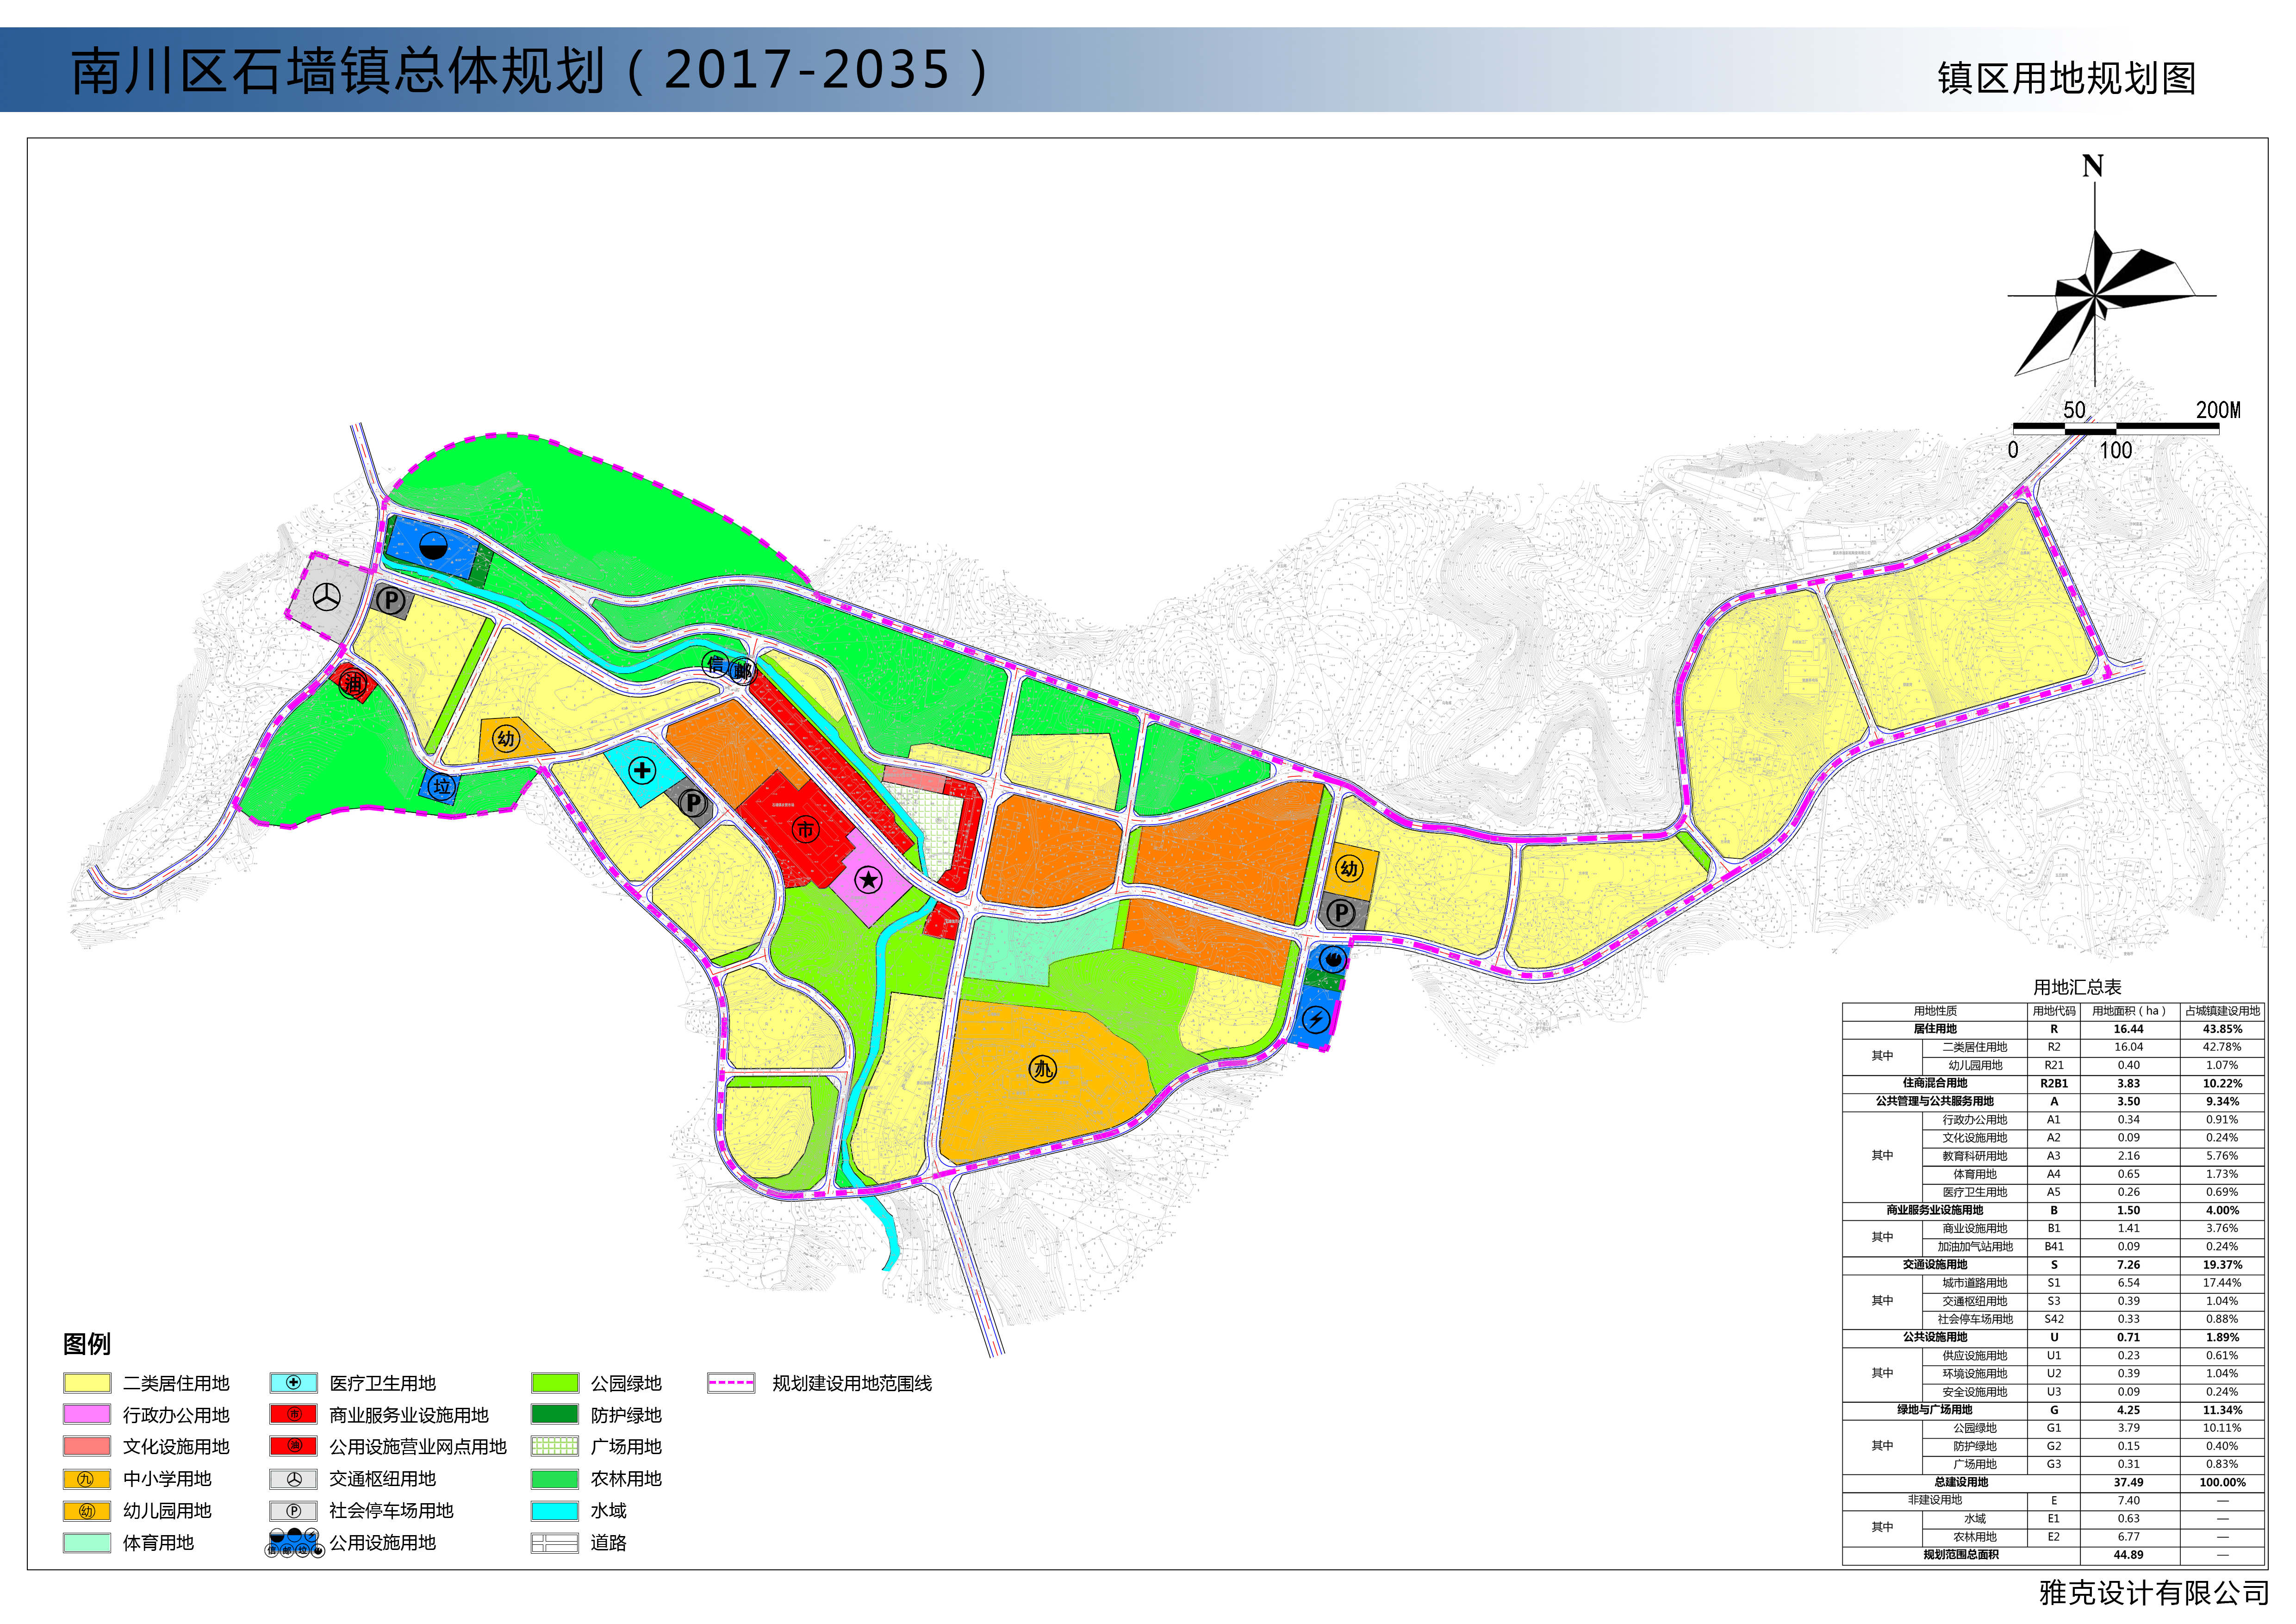This screenshot has height=1624, width=2296.
Task: Click the dashed magenta 规划建设用地范围线 legend sample
Action: point(730,1383)
